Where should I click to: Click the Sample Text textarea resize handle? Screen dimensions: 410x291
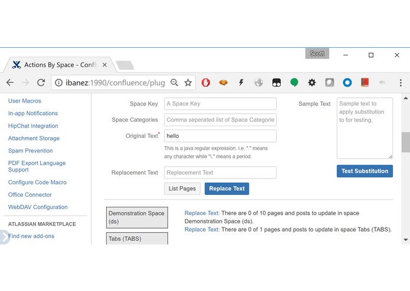[391, 157]
